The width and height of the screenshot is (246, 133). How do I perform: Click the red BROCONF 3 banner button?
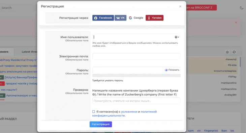[x=202, y=8]
